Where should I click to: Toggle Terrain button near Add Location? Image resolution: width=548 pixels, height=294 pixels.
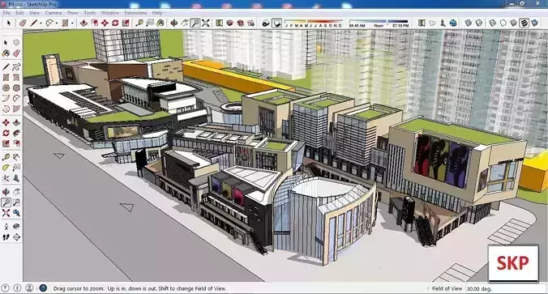[432, 23]
